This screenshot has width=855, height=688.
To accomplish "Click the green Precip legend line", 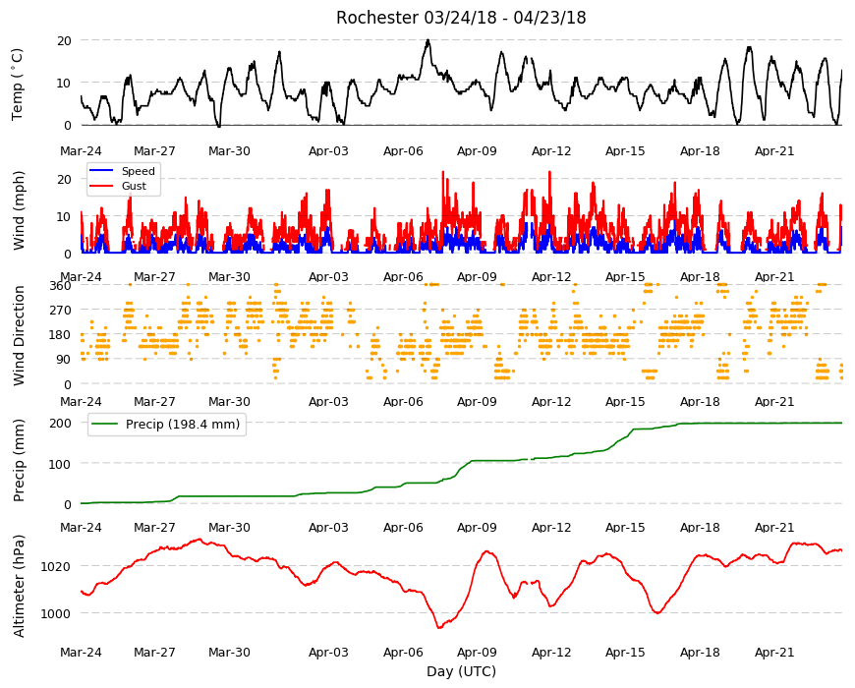I will (x=106, y=425).
